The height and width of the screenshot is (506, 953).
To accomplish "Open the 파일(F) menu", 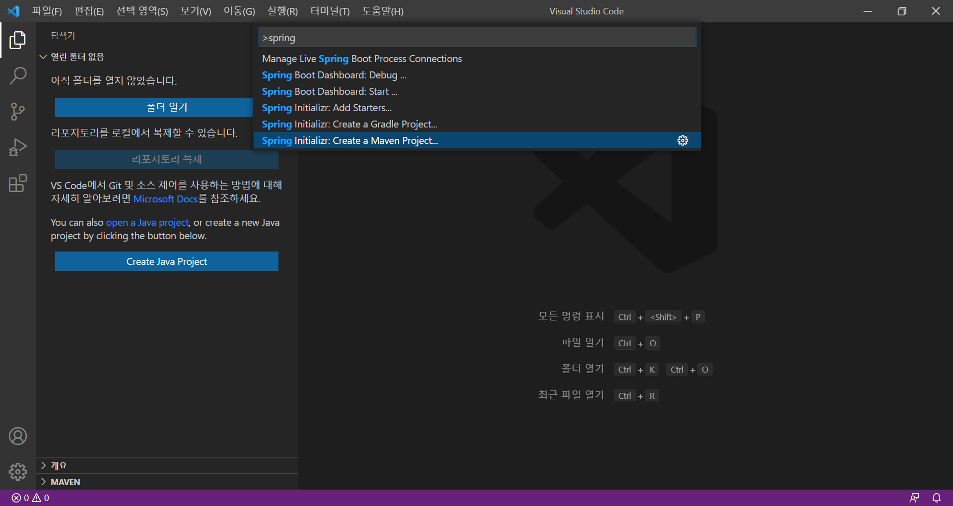I will pos(47,11).
